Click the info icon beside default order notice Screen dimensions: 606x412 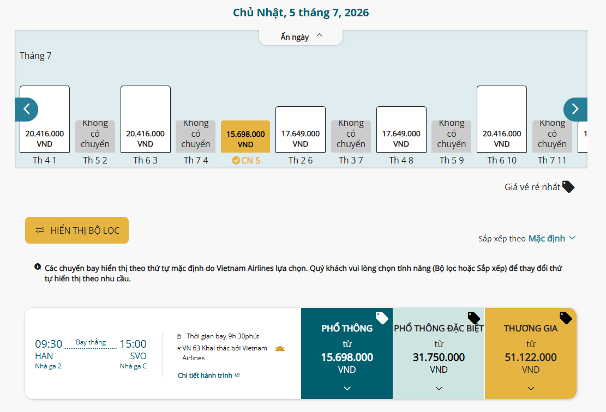coord(38,267)
